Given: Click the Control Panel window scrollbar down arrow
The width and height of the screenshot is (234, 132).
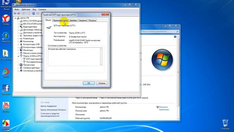Looking at the screenshot, I should pyautogui.click(x=178, y=119).
